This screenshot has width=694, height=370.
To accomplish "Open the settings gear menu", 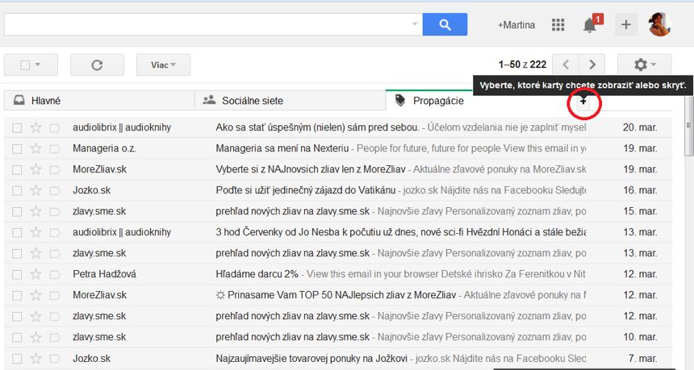I will (644, 64).
